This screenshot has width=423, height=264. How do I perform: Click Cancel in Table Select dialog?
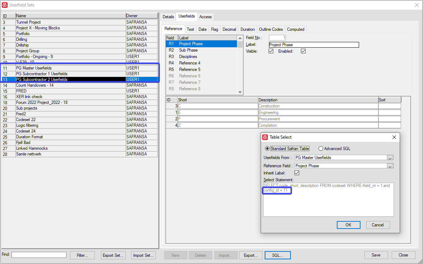pyautogui.click(x=378, y=225)
